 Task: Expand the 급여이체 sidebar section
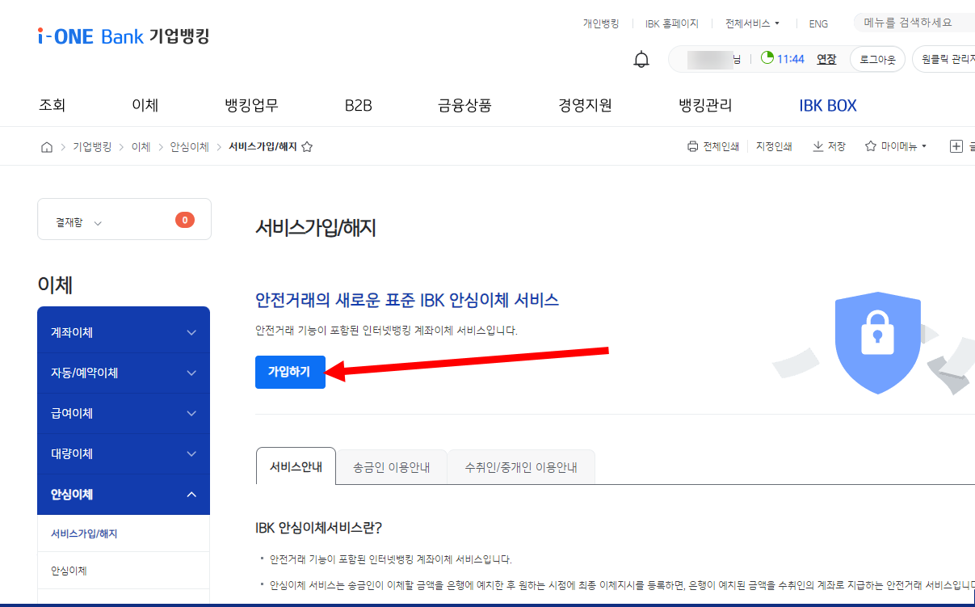pos(124,413)
